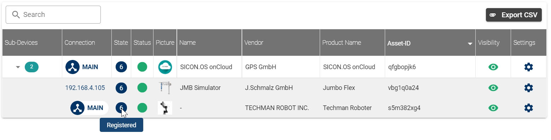
Task: Click Techman robot picture thumbnail
Action: [x=165, y=108]
